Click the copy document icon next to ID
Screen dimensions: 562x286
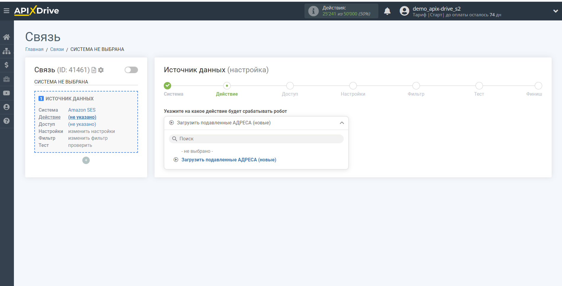pyautogui.click(x=94, y=70)
